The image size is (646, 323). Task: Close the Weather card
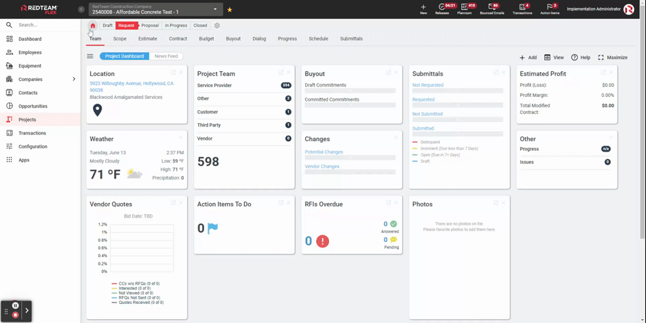[x=181, y=138]
